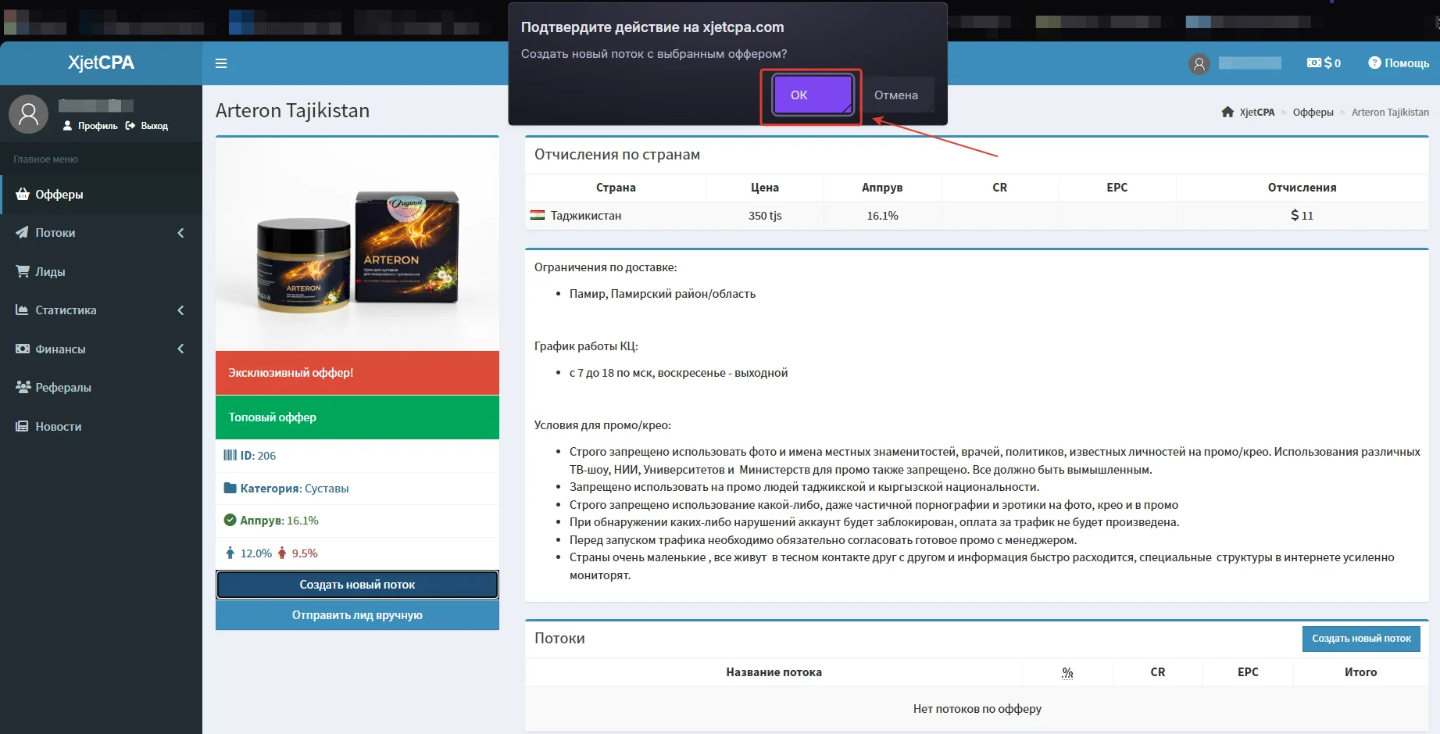Click the 350 tjs price cell
This screenshot has height=734, width=1440.
click(765, 216)
